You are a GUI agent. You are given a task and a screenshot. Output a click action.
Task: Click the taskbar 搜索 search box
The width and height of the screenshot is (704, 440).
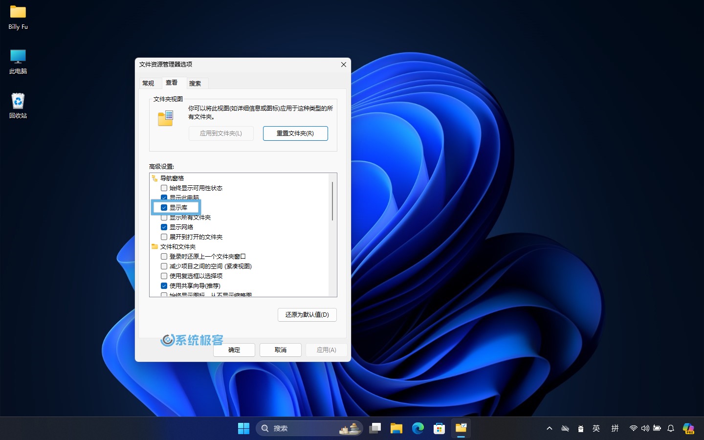pos(309,428)
